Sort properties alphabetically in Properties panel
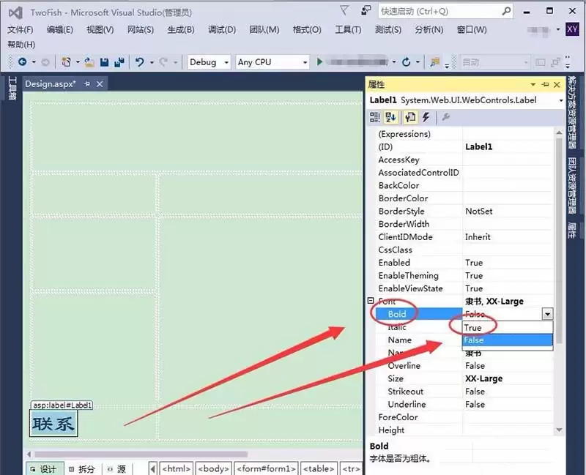This screenshot has height=475, width=586. pyautogui.click(x=390, y=119)
